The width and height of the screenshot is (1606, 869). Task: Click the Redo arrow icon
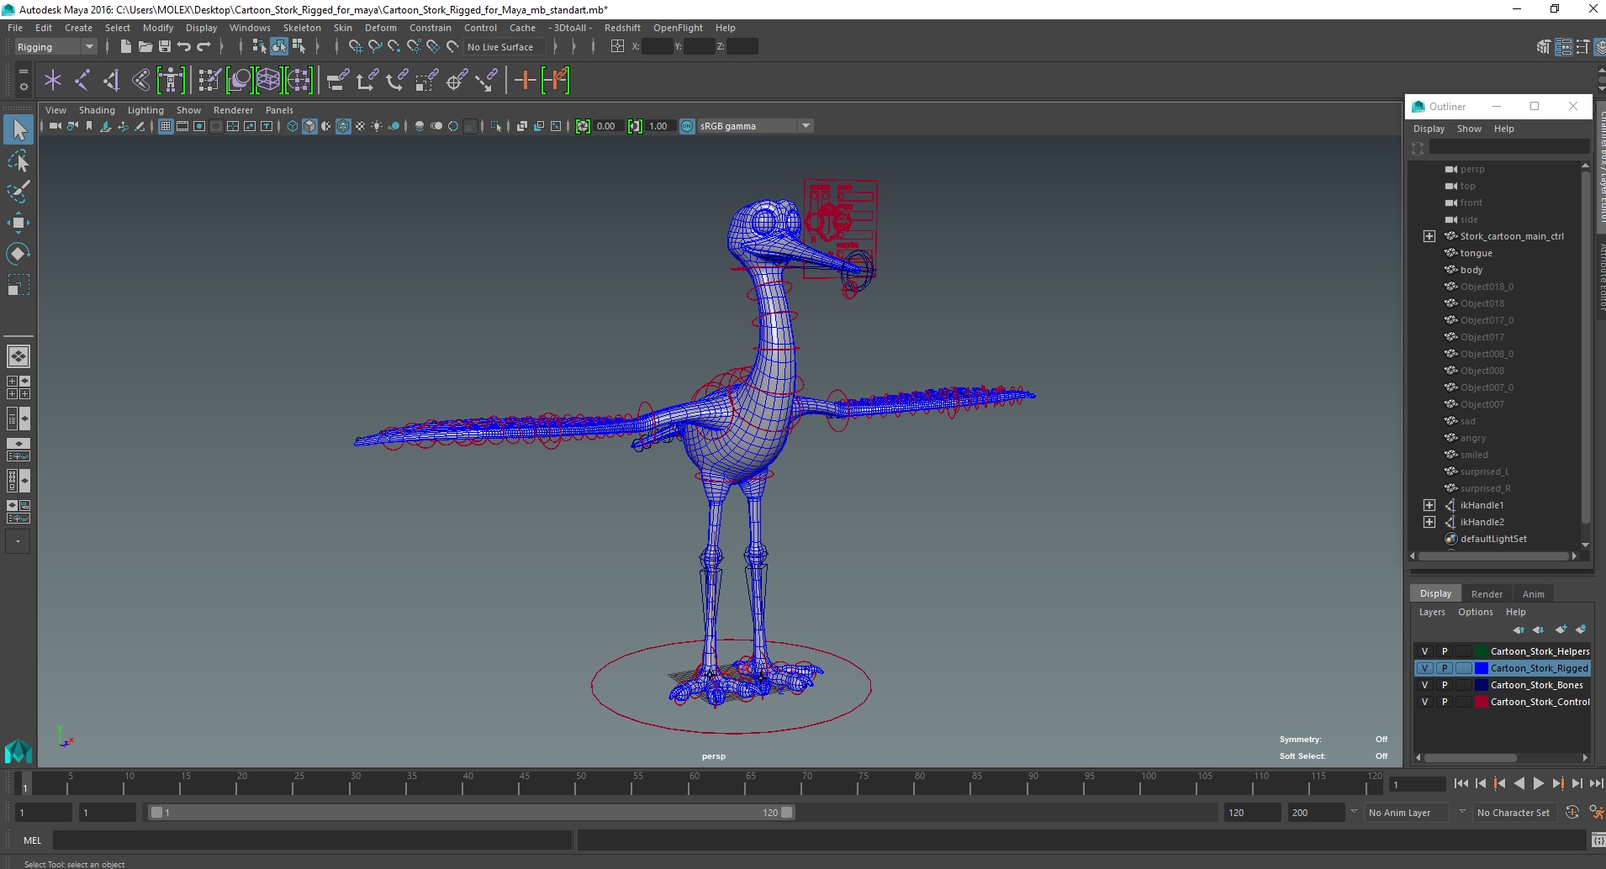203,47
